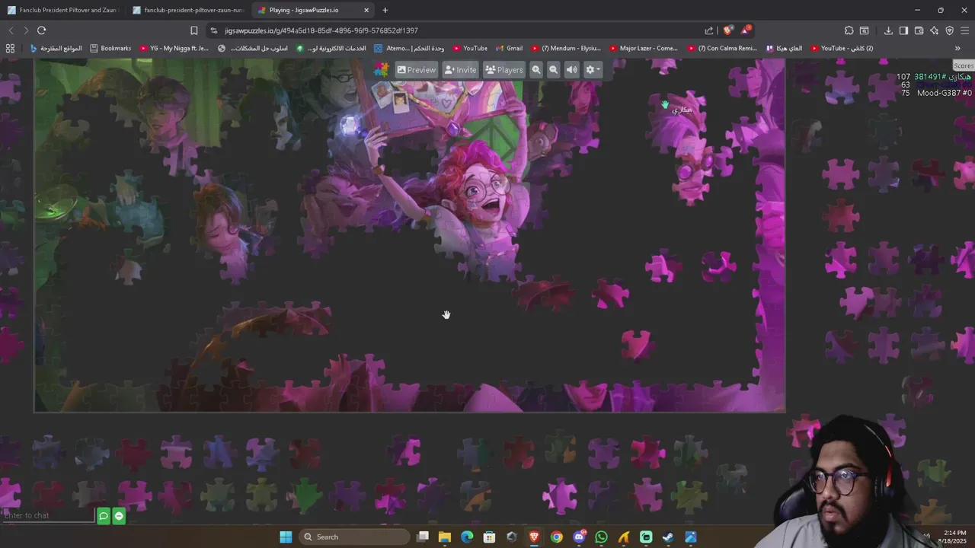Open Brave Rewards triangle icon
The width and height of the screenshot is (975, 548).
(745, 30)
